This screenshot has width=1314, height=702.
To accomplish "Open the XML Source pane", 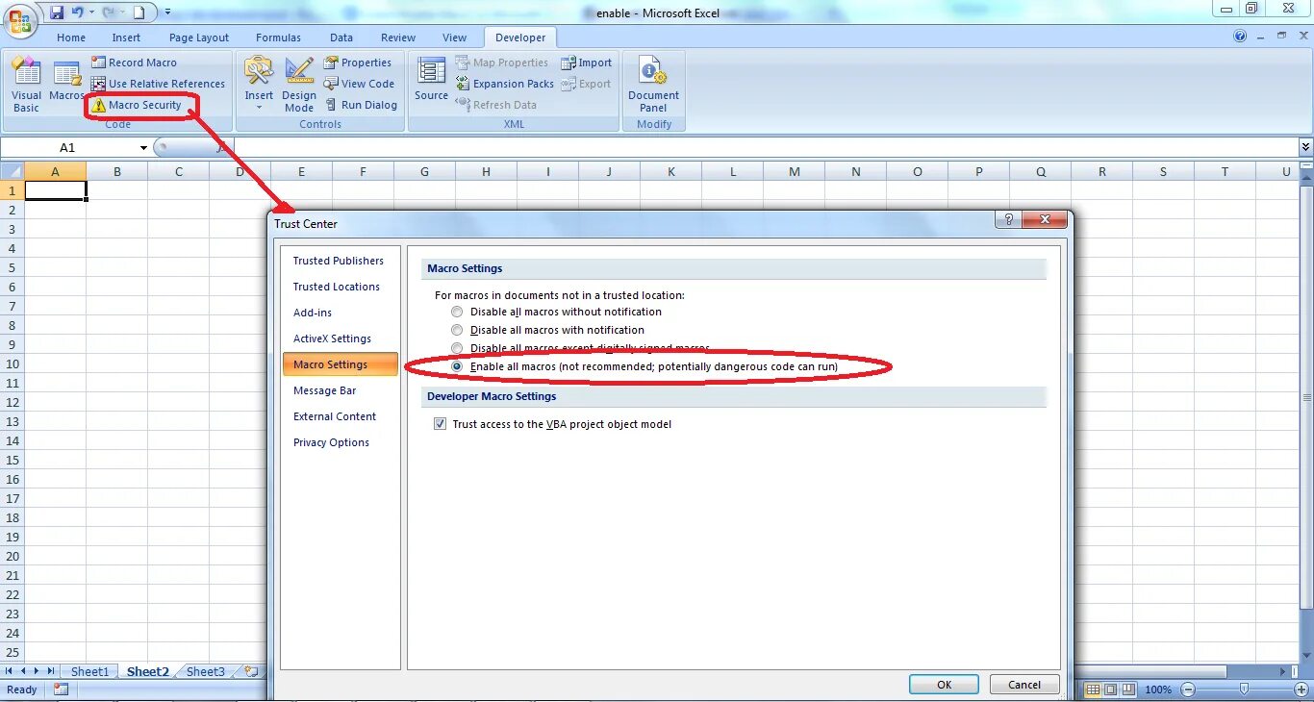I will tap(431, 80).
